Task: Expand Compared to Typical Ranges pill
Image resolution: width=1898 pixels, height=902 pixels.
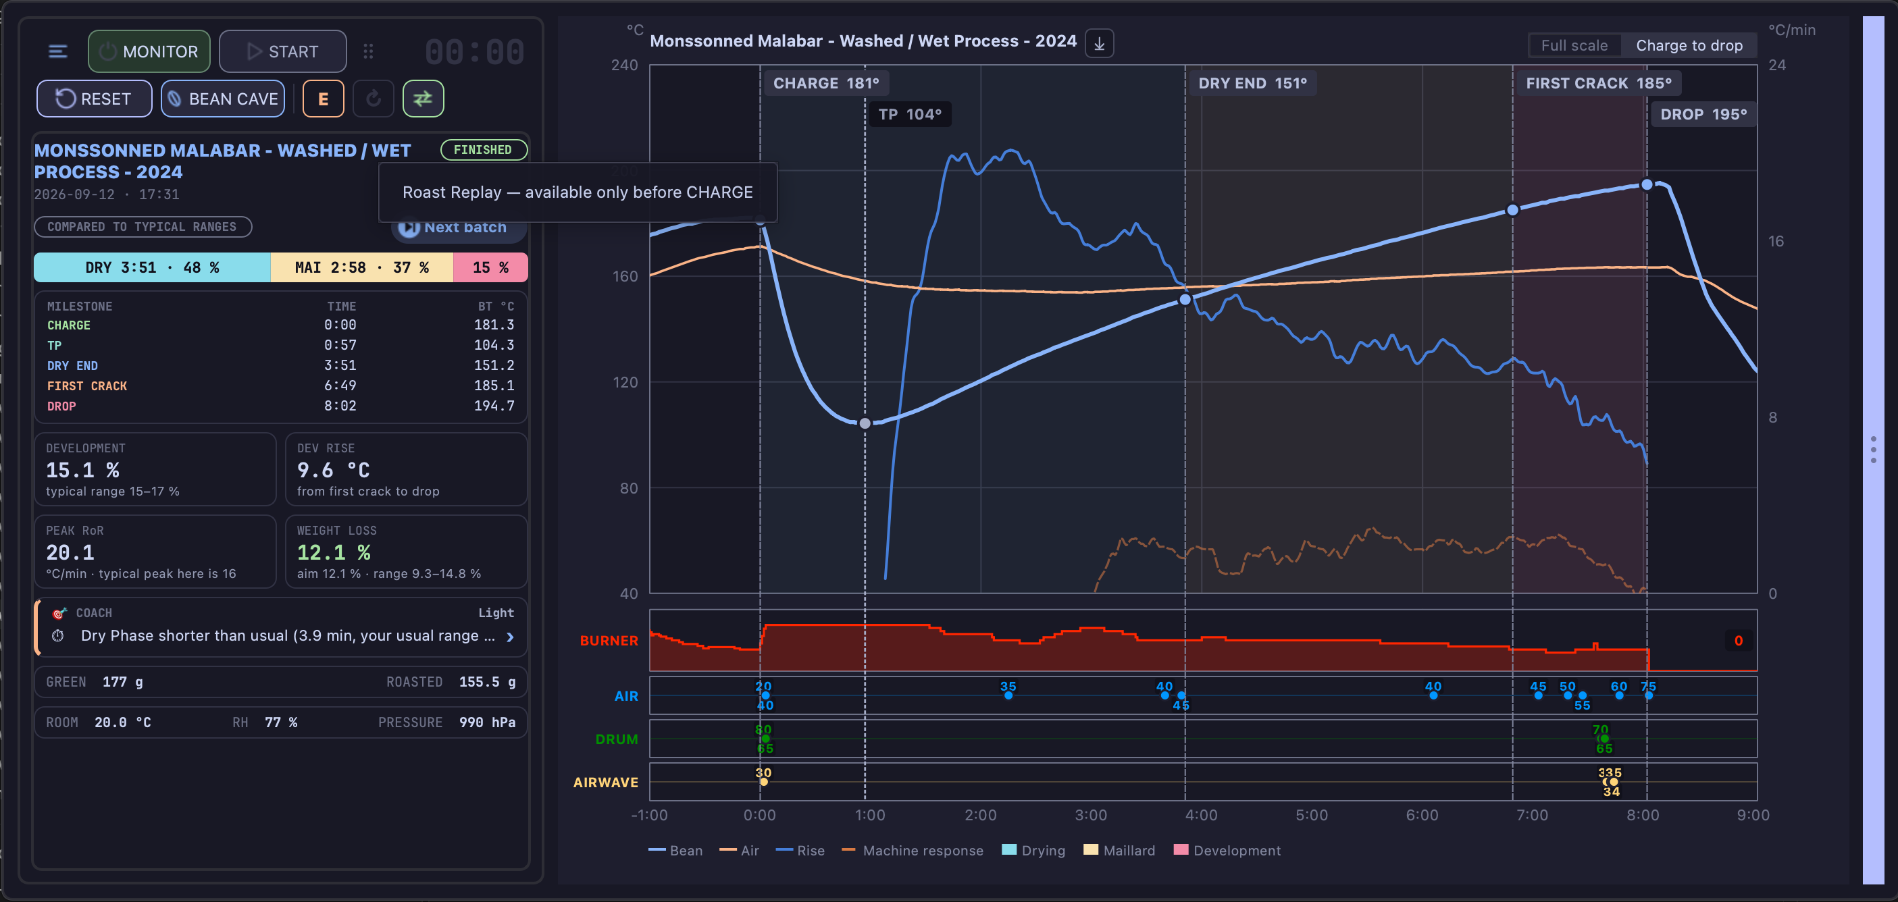Action: [x=143, y=227]
